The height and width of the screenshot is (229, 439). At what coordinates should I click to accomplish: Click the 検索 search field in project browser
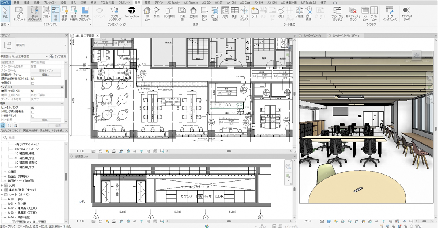35,138
